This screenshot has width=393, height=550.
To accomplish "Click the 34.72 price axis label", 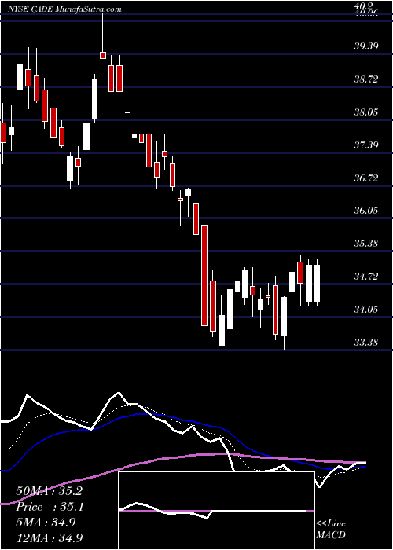I will pyautogui.click(x=366, y=277).
